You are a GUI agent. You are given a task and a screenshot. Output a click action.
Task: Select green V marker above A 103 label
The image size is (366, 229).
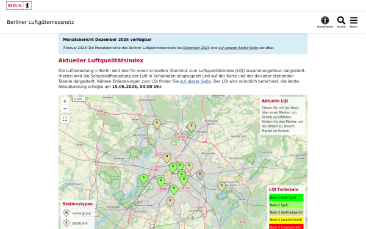pos(161,182)
